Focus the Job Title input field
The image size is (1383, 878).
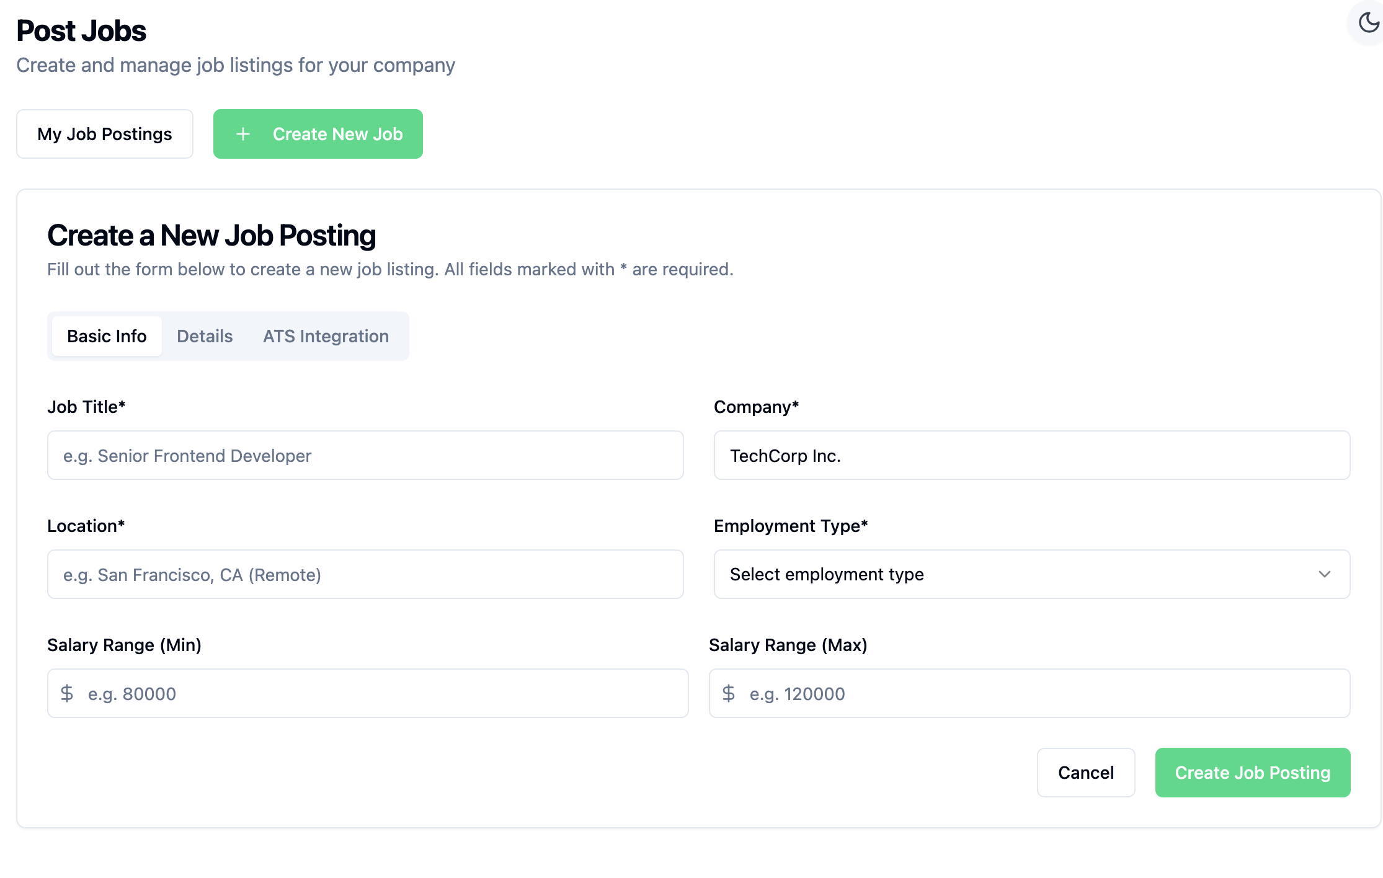click(x=365, y=455)
